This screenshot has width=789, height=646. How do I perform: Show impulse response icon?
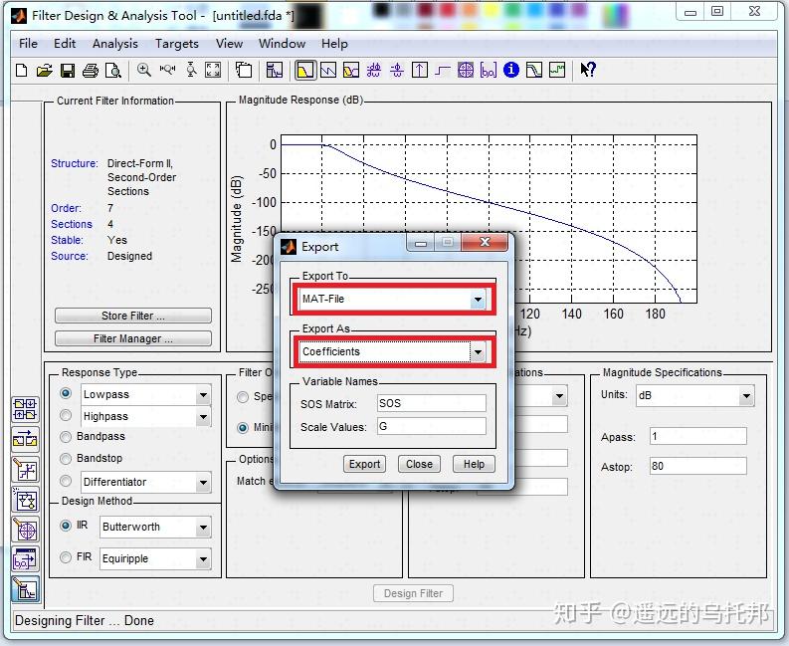[x=420, y=70]
